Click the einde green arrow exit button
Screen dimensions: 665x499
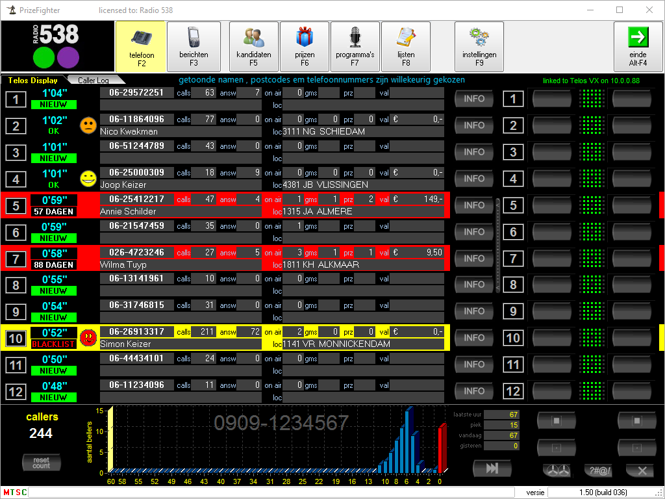tap(637, 46)
